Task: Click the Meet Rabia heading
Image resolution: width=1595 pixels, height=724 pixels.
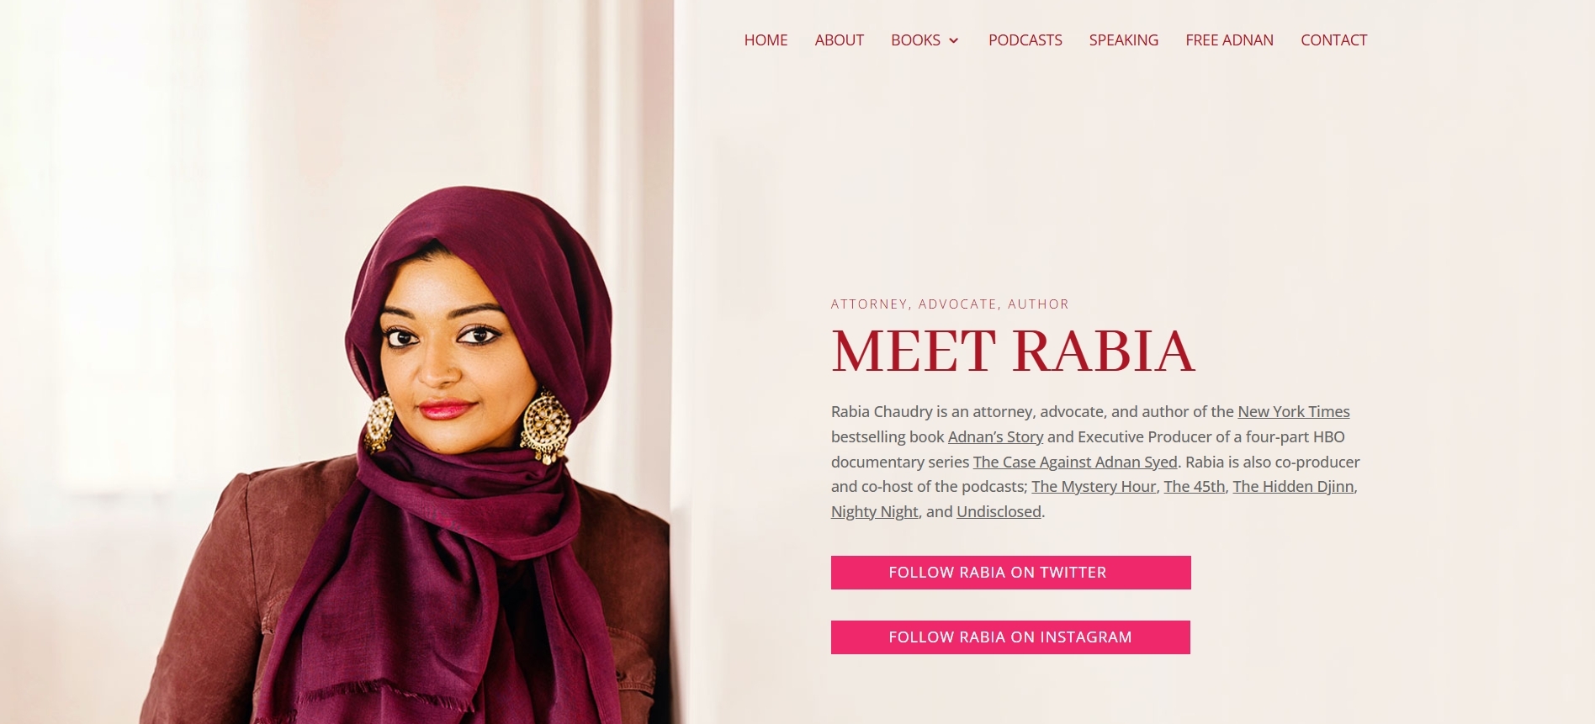Action: coord(1013,351)
